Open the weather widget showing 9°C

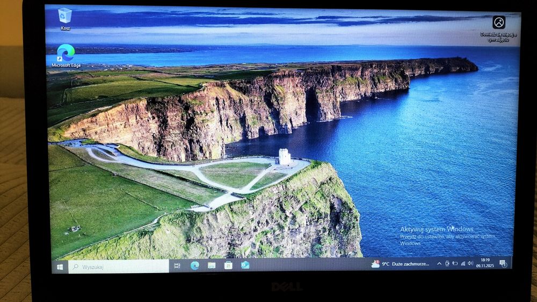(401, 264)
